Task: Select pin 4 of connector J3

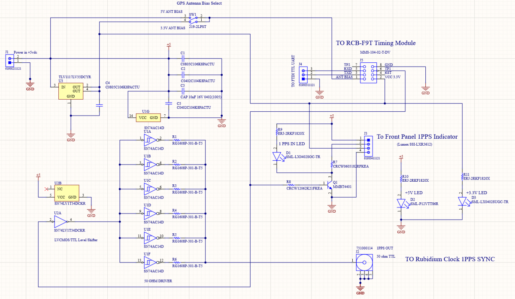Action: (x=368, y=153)
